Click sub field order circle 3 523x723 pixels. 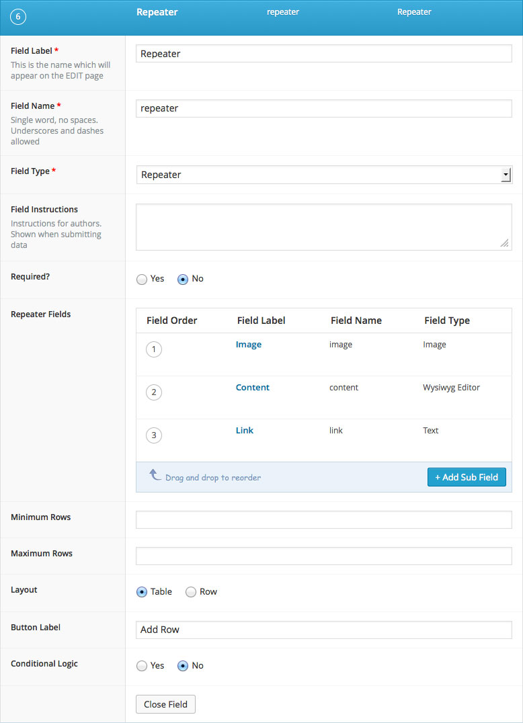click(x=154, y=435)
